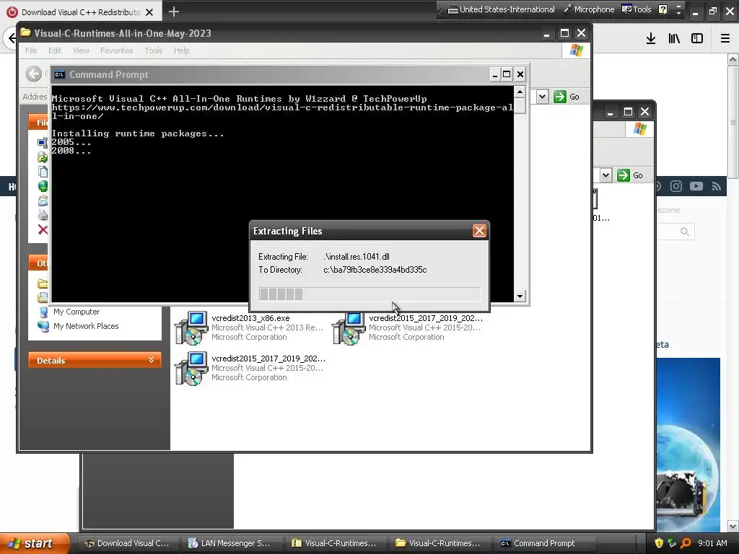The image size is (739, 554).
Task: Open the address bar dropdown in front Explorer
Action: 542,97
